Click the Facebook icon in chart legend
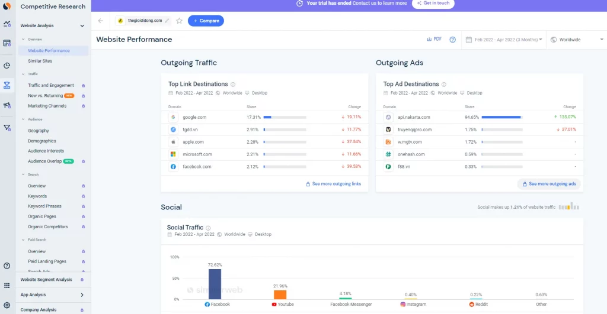 point(207,305)
